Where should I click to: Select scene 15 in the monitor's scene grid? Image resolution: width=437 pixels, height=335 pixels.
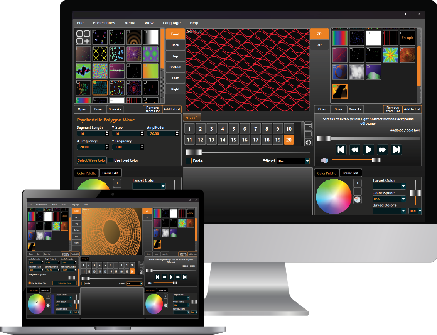point(234,140)
